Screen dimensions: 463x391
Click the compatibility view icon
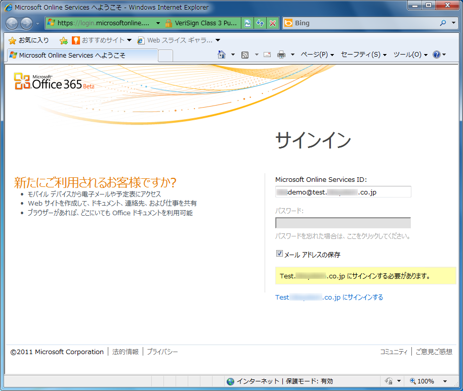coord(247,23)
